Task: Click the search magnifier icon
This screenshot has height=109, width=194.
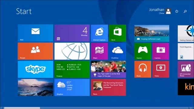Action: (185, 12)
